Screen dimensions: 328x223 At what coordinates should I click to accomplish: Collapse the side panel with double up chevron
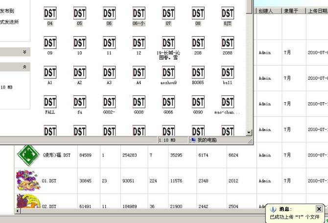(x=25, y=67)
